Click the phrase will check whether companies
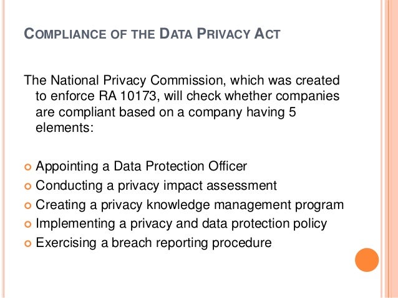 point(251,96)
